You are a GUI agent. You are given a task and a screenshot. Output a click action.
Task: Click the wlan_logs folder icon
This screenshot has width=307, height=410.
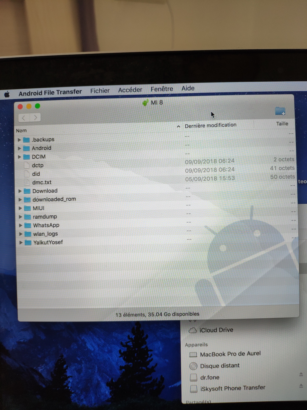[x=28, y=234]
